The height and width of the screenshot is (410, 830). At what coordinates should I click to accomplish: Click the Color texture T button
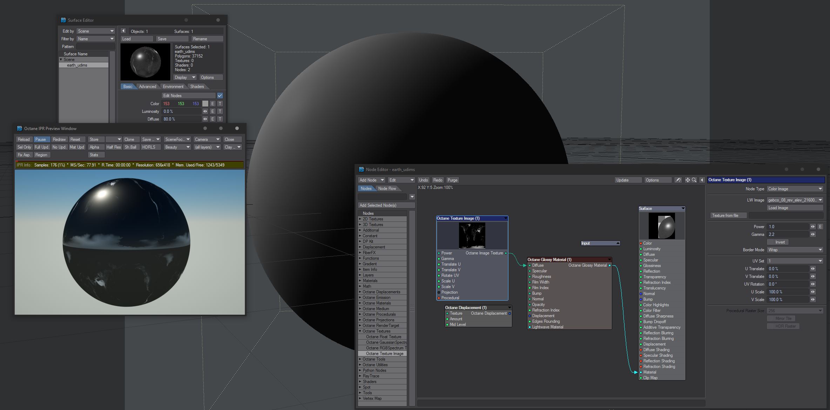(220, 104)
